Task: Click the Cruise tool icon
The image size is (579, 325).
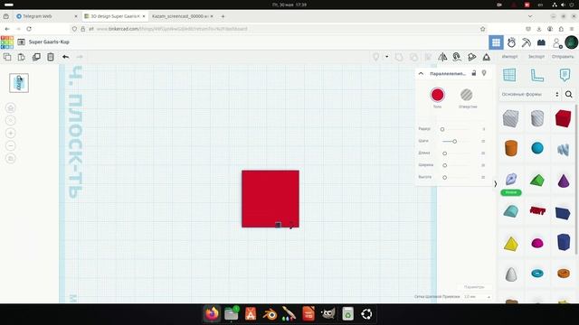Action: tap(457, 57)
